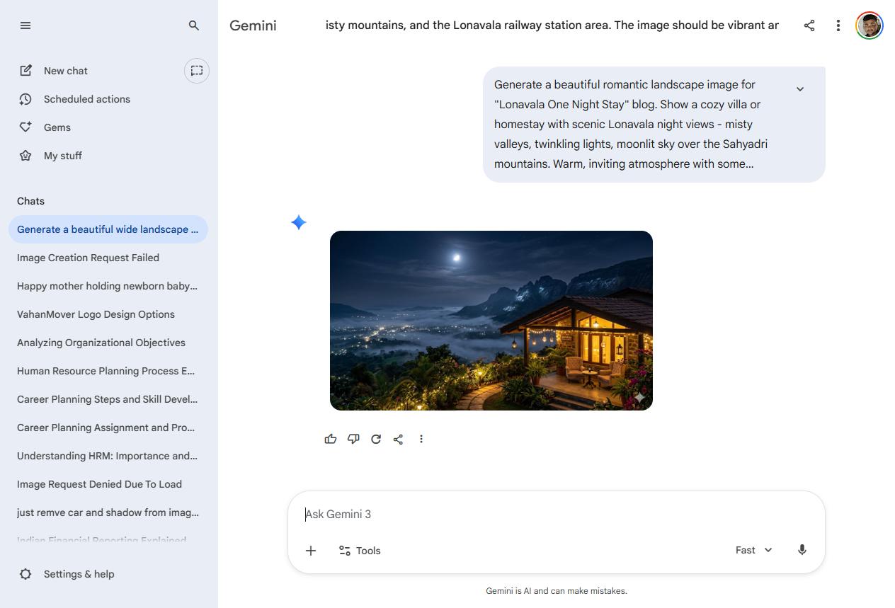Add a file with the plus button
This screenshot has height=608, width=895.
click(311, 551)
